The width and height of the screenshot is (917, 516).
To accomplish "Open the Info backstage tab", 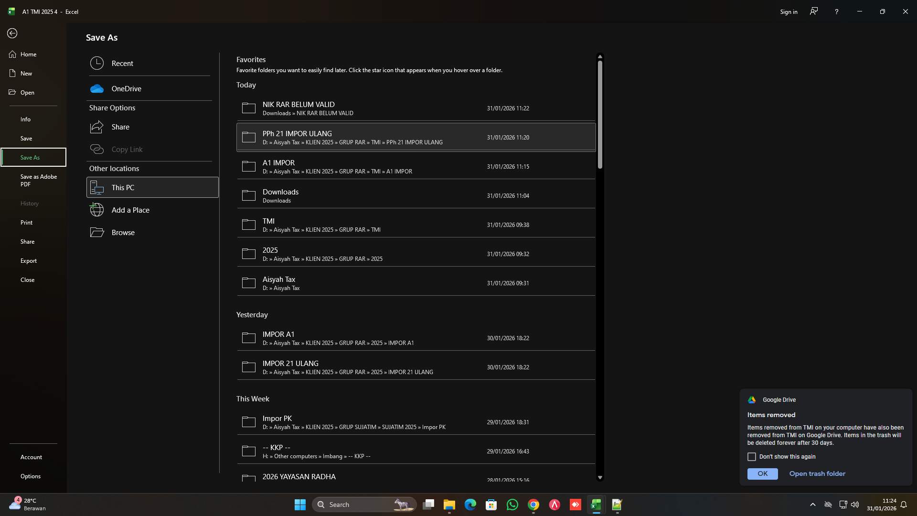I will pos(26,119).
